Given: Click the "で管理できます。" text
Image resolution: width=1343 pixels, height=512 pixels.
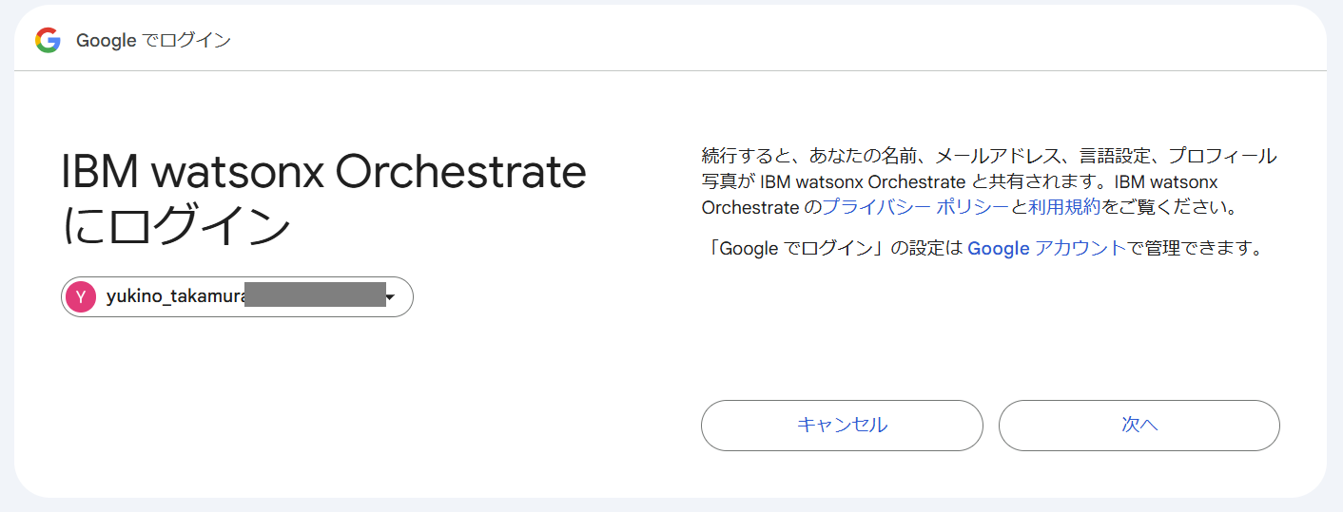Looking at the screenshot, I should 1195,249.
